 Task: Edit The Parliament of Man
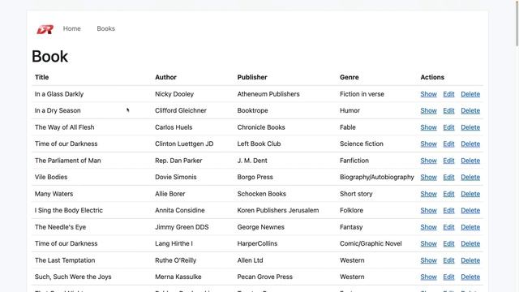(x=448, y=161)
